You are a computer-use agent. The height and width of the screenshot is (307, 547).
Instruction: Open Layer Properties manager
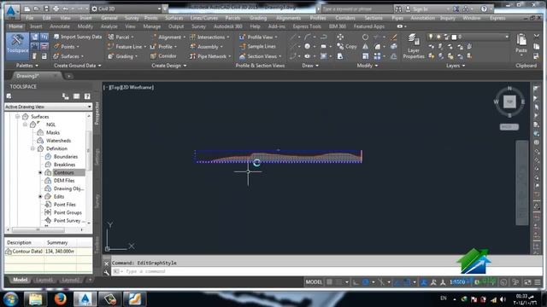(x=414, y=46)
